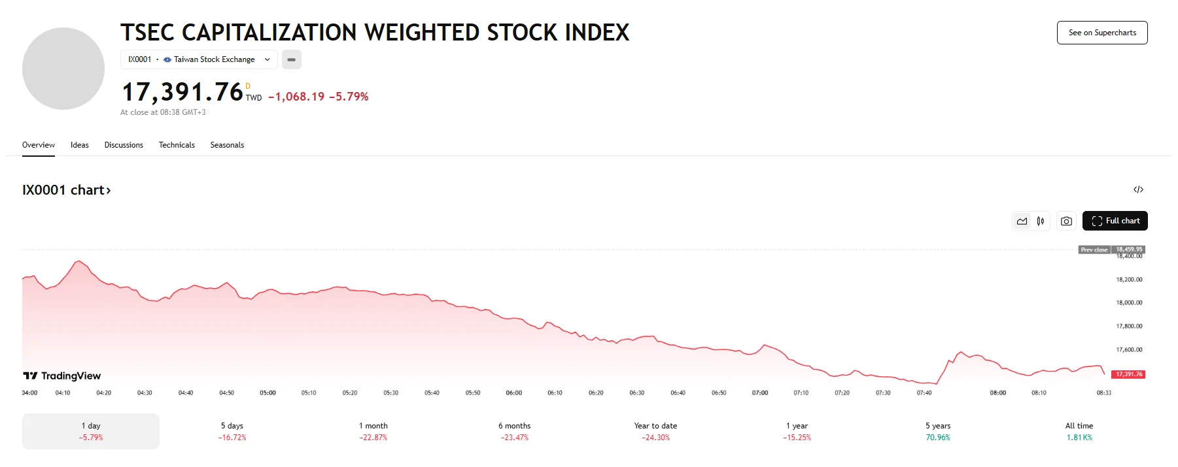Open the Technicals tab
This screenshot has height=467, width=1178.
[177, 145]
